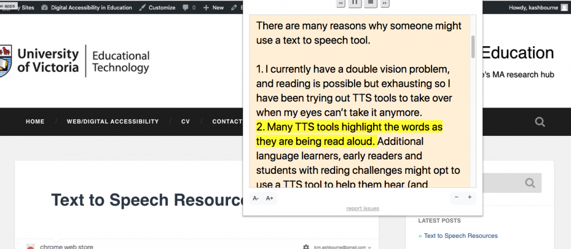Open comments bubble in admin bar
Image resolution: width=571 pixels, height=249 pixels.
pyautogui.click(x=189, y=8)
